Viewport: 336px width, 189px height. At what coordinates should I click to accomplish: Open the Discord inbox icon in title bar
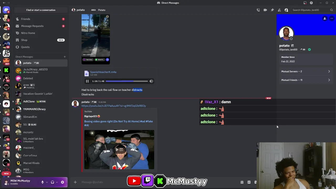(305, 3)
